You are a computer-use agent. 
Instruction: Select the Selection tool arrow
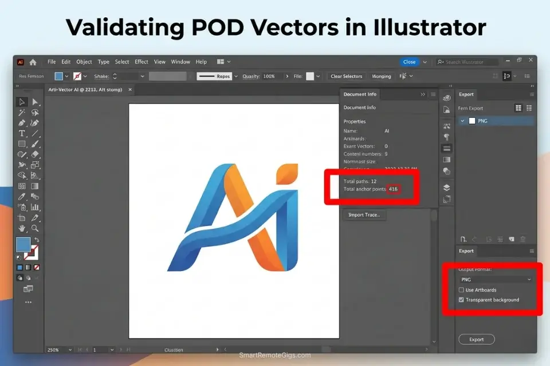coord(22,102)
